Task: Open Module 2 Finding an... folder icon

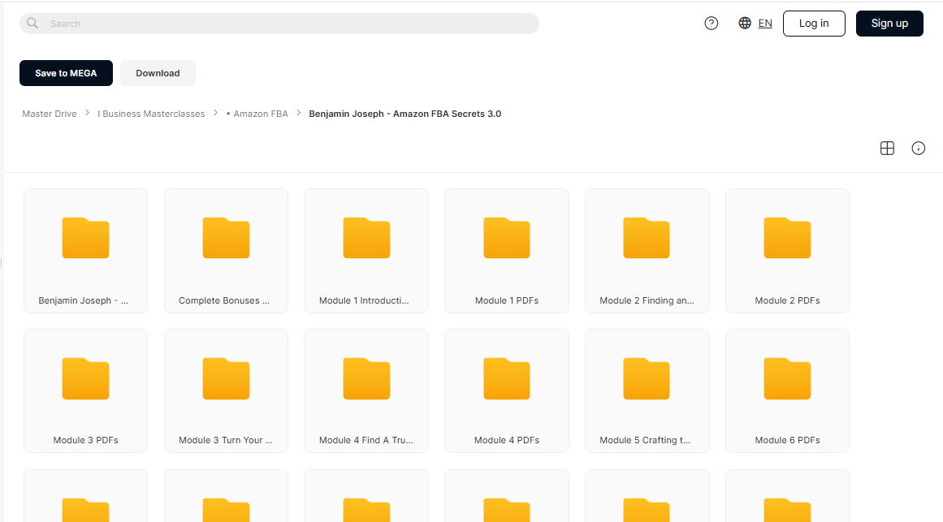Action: tap(647, 238)
